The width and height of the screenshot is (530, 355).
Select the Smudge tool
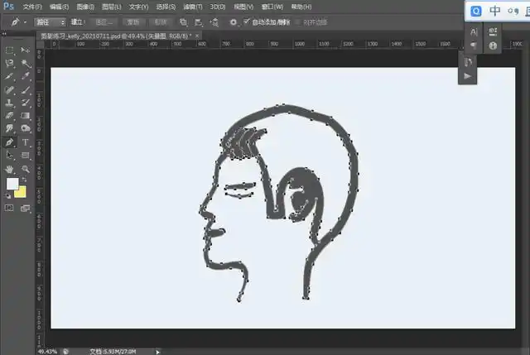pos(9,128)
